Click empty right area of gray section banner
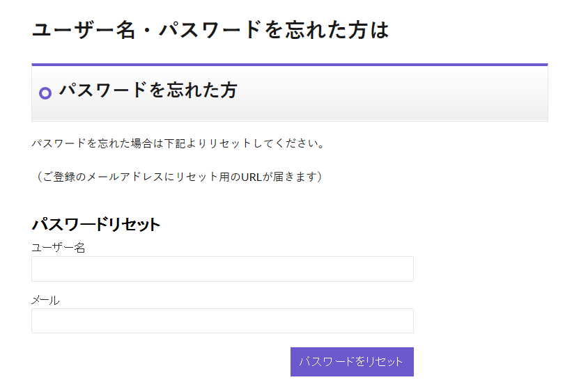572x389 pixels. tap(418, 94)
